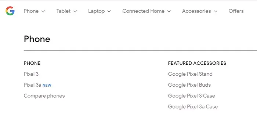
Task: Expand the Tablet dropdown chevron
Action: point(75,11)
